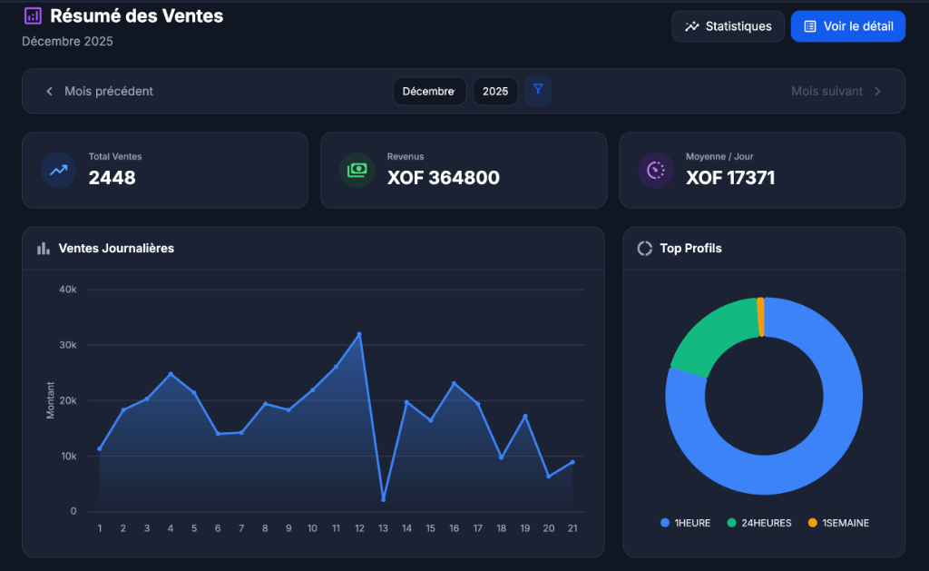Click the Voir le détail button
Image resolution: width=929 pixels, height=571 pixels.
coord(847,26)
